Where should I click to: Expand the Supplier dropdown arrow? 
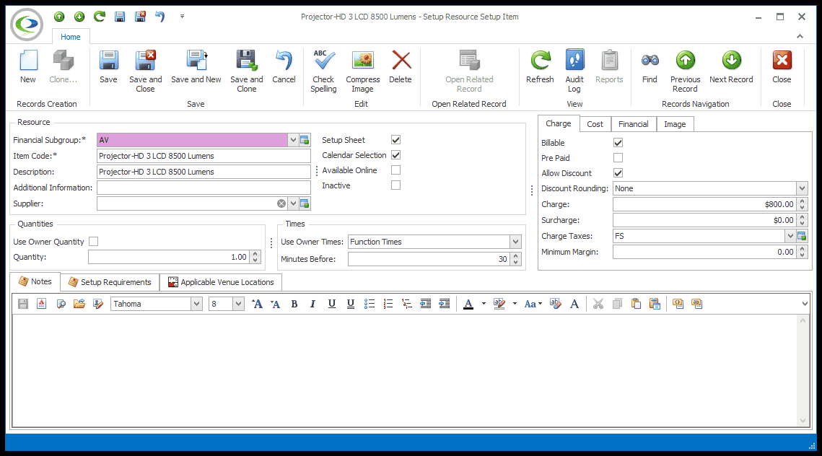[x=293, y=203]
